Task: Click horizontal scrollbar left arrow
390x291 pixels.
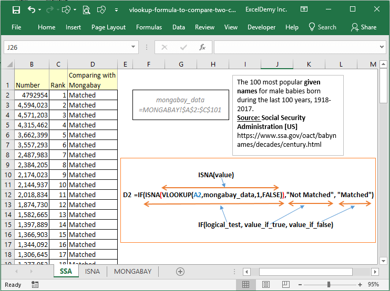Action: (x=247, y=272)
